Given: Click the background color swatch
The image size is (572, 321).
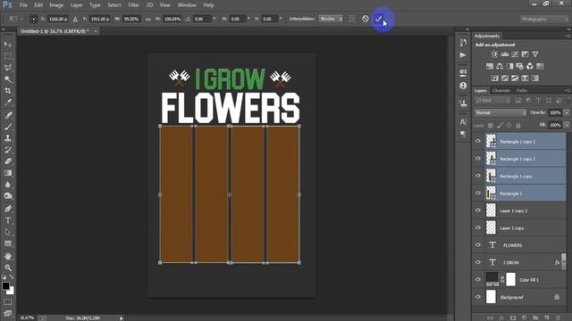Looking at the screenshot, I should 11,291.
